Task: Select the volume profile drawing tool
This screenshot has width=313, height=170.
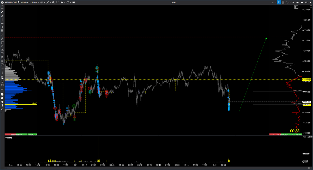Action: coord(2,57)
